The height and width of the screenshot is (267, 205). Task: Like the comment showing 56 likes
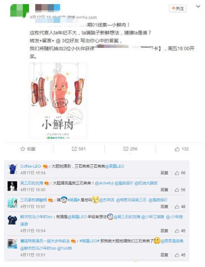177,190
